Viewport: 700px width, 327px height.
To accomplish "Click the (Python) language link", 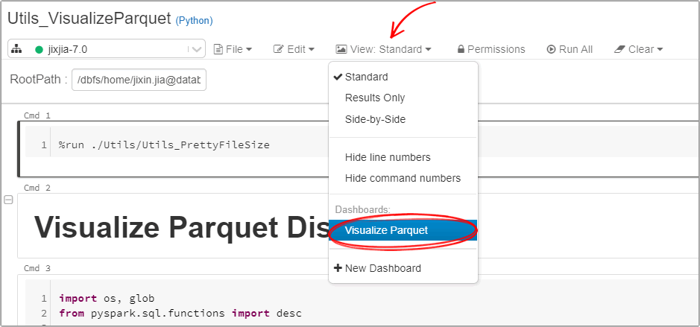I will pos(194,20).
